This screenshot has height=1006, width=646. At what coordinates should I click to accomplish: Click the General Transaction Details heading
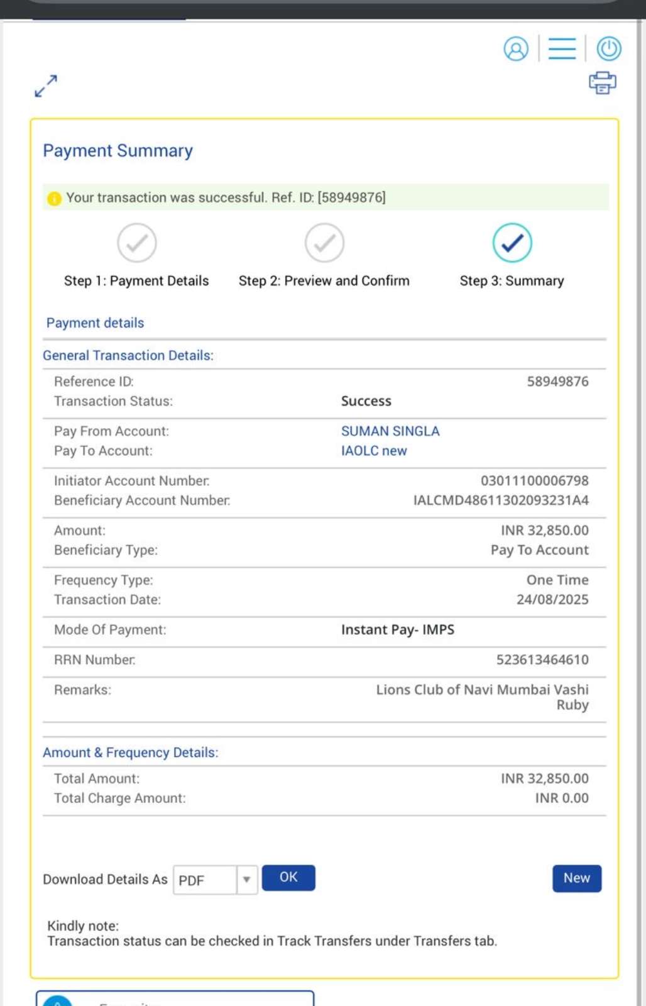point(128,355)
